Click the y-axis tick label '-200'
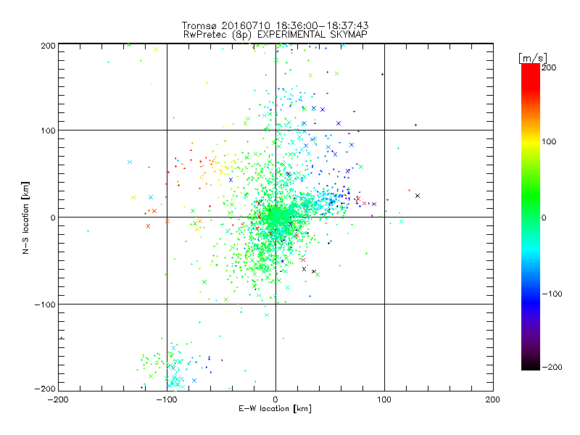Viewport: 580px width, 435px height. pyautogui.click(x=45, y=389)
